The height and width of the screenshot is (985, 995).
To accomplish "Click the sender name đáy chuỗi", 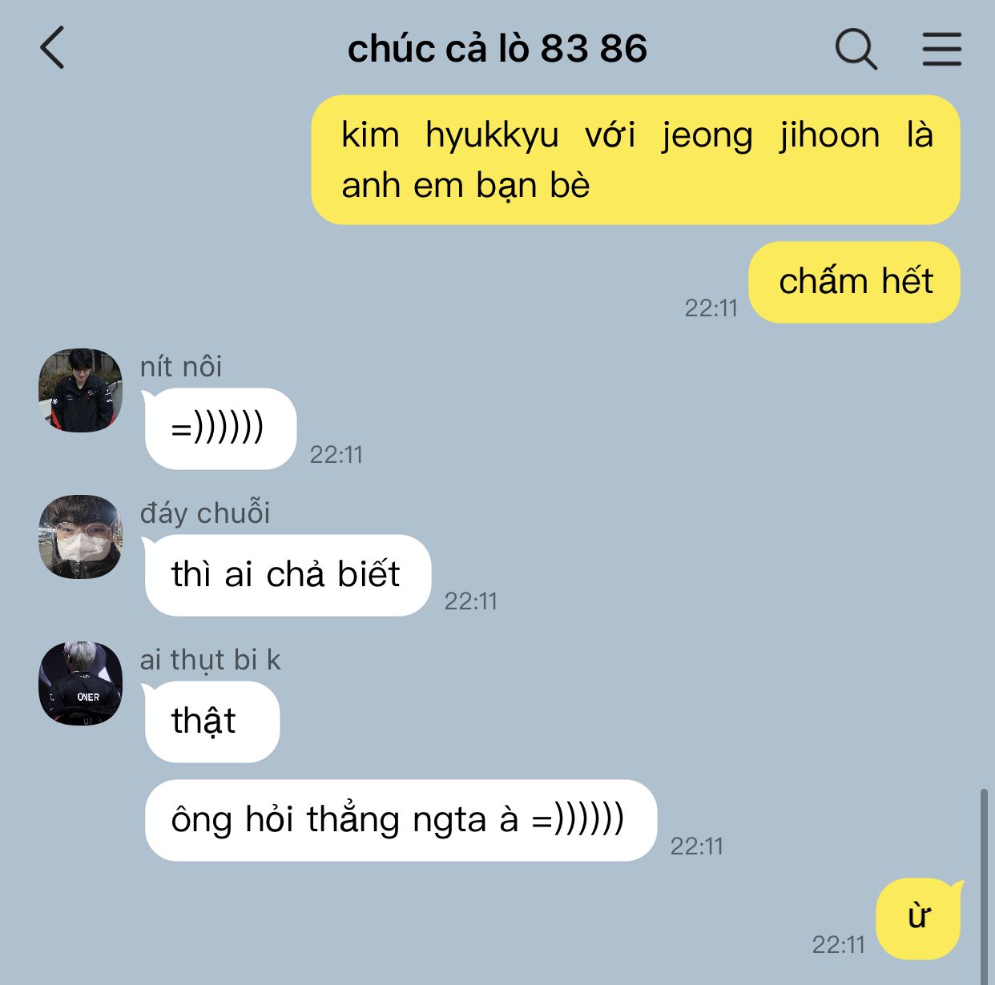I will [205, 513].
